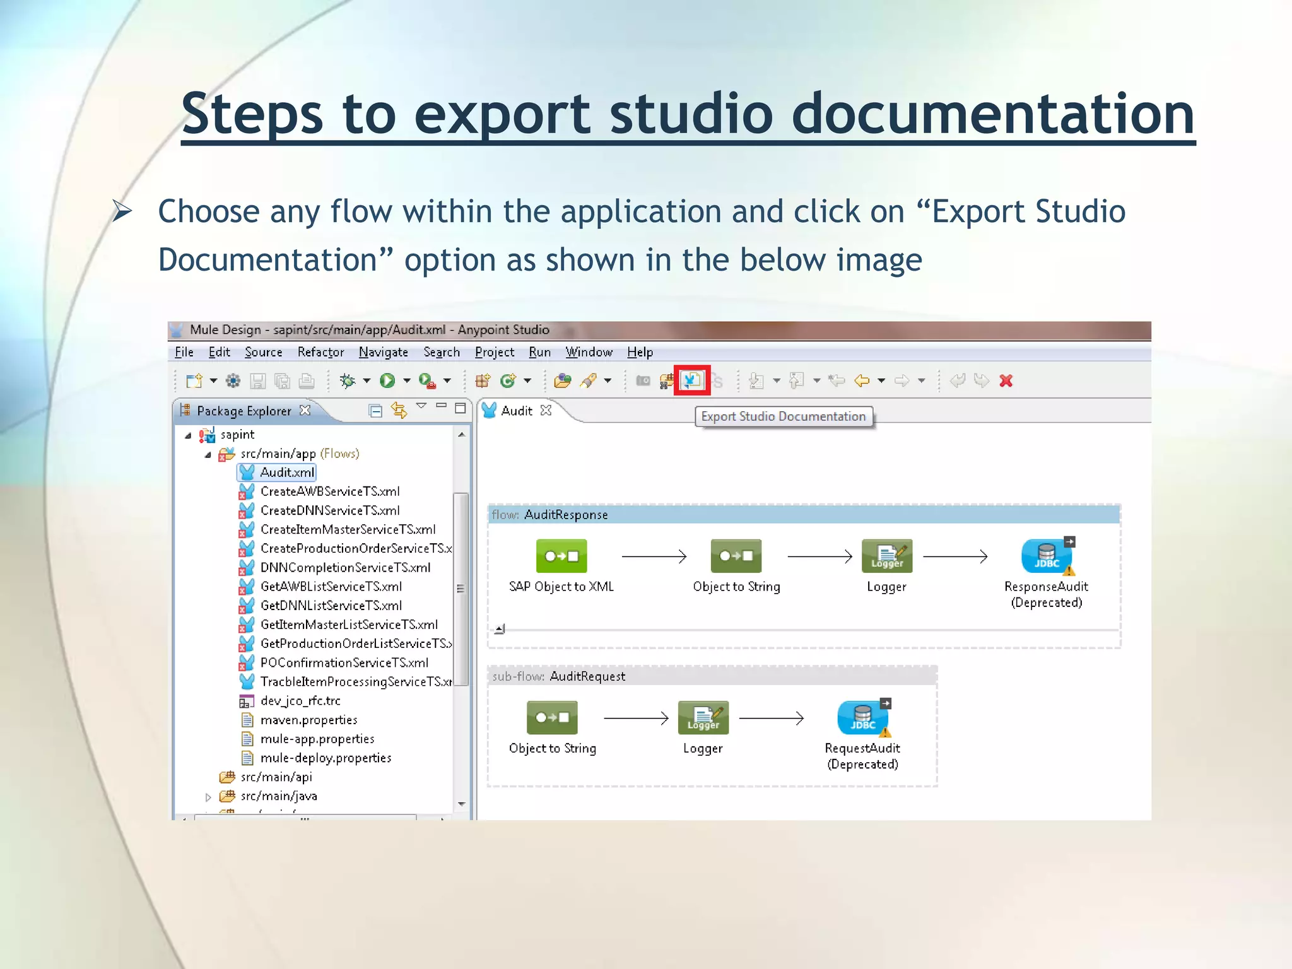The width and height of the screenshot is (1292, 969).
Task: Click Collapse All in Package Explorer
Action: [x=375, y=411]
